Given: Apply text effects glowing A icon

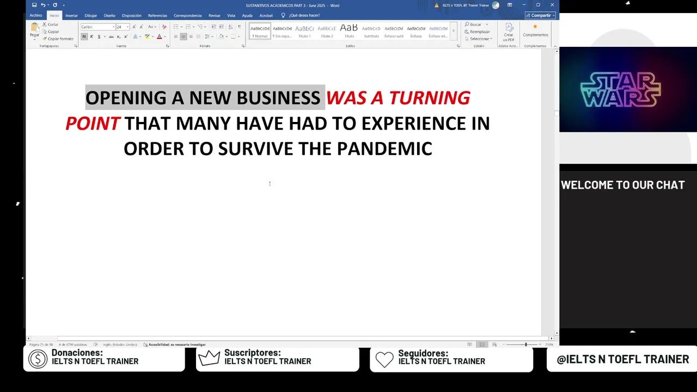Looking at the screenshot, I should coord(135,36).
